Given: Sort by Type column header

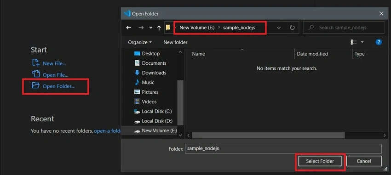Looking at the screenshot, I should coord(360,54).
